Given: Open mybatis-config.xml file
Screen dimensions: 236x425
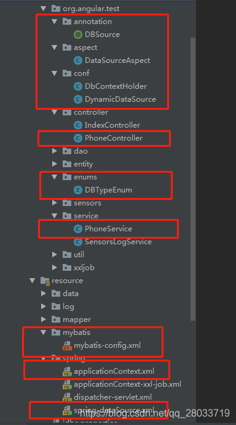Looking at the screenshot, I should (107, 345).
